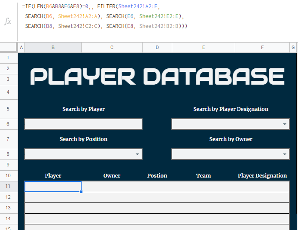Select row 5 header
298x230 pixels.
click(8, 109)
